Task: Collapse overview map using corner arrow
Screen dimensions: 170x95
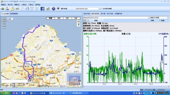Action: (x=80, y=86)
